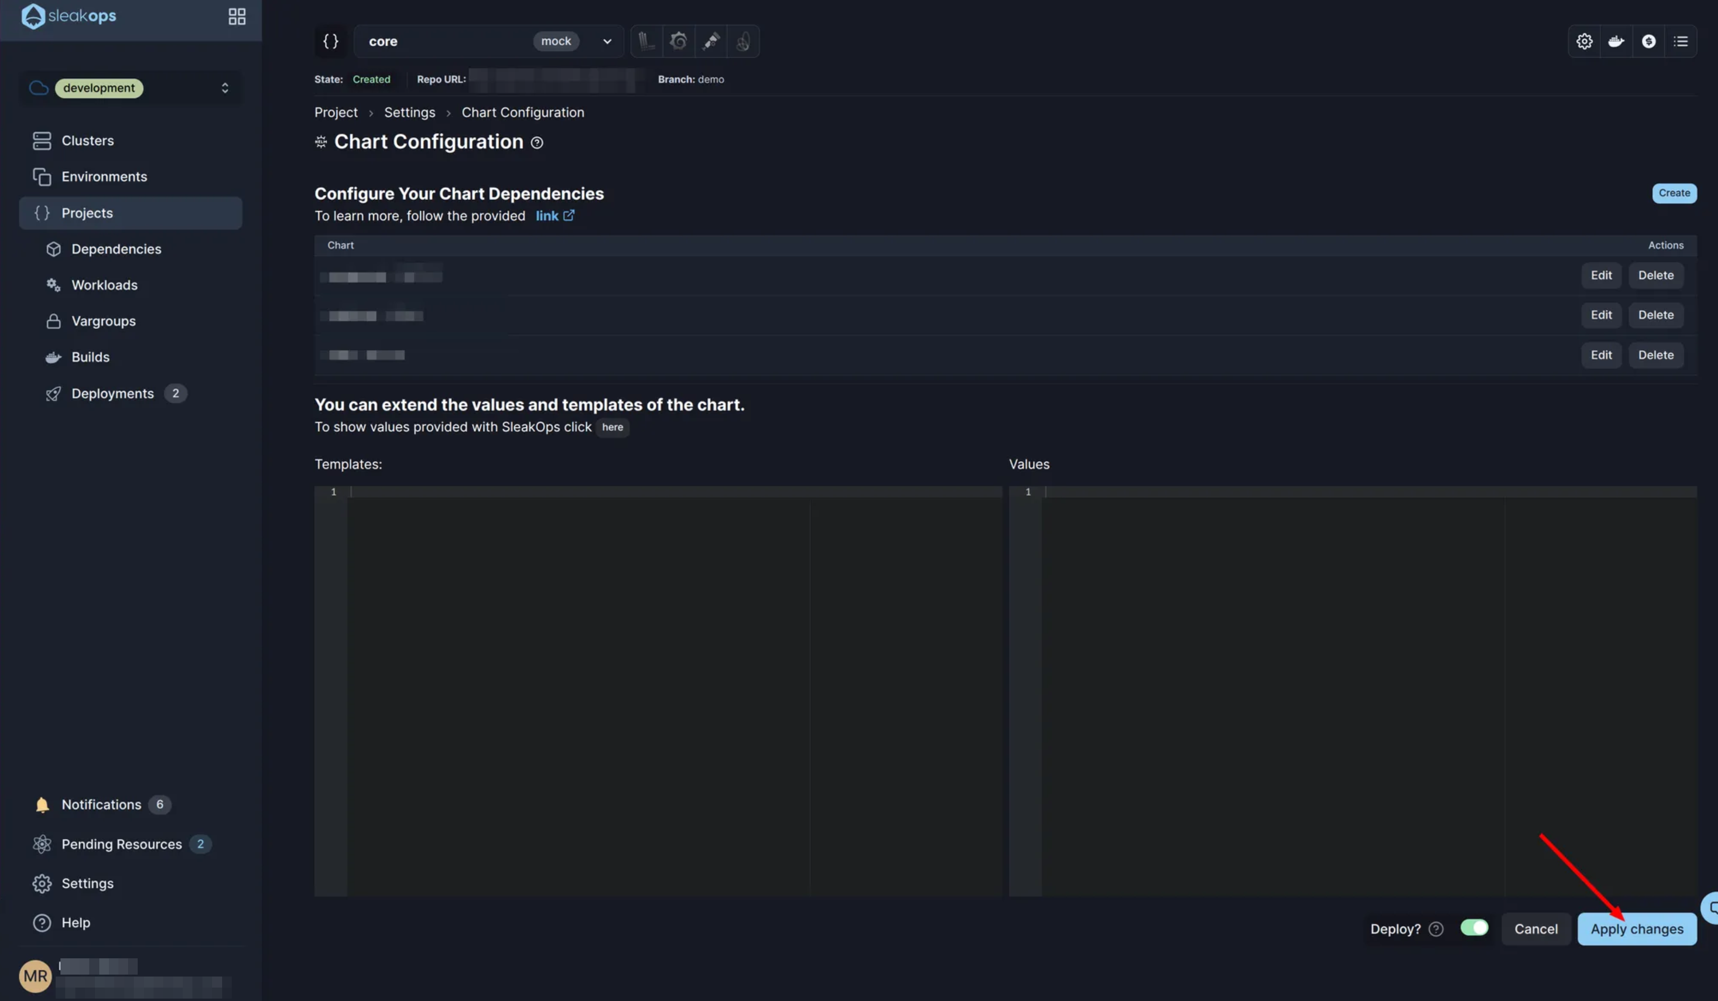
Task: Click the Vargroups lock icon
Action: [53, 321]
